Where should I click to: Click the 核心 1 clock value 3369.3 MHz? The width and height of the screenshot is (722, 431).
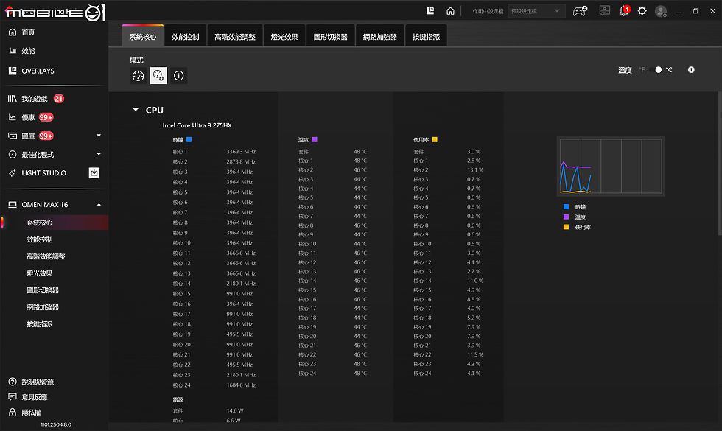[x=241, y=152]
